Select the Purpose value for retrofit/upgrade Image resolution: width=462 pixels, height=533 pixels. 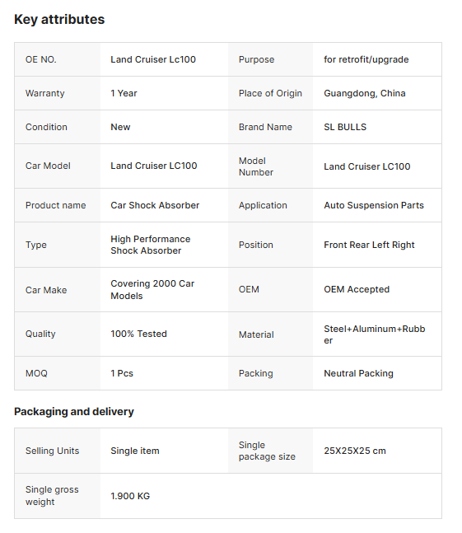(x=366, y=59)
